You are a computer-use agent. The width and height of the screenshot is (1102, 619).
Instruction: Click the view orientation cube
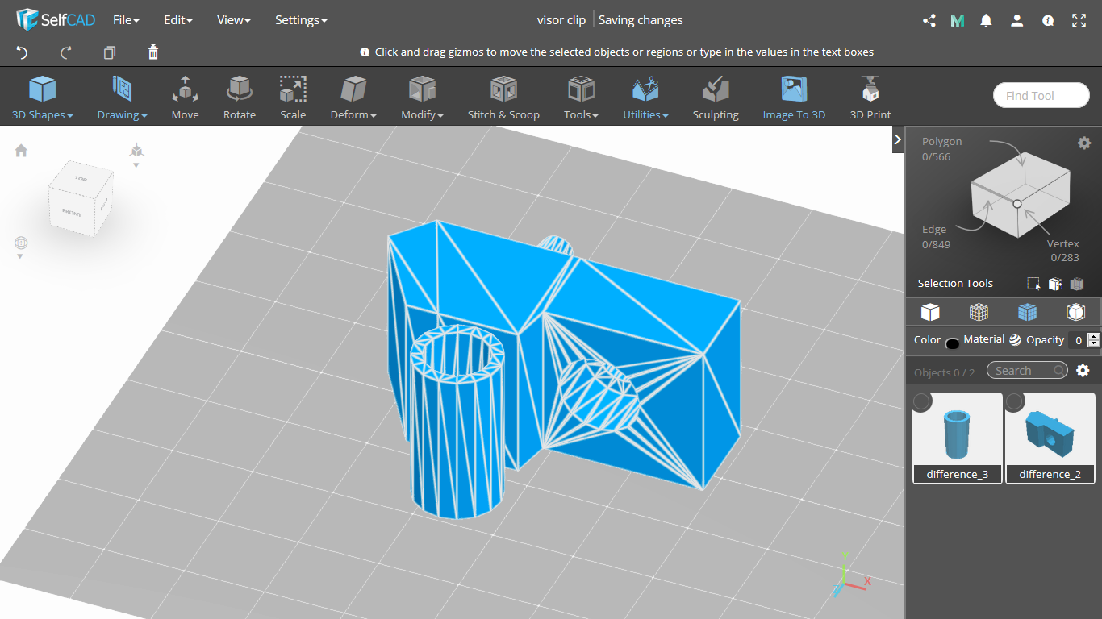(81, 199)
